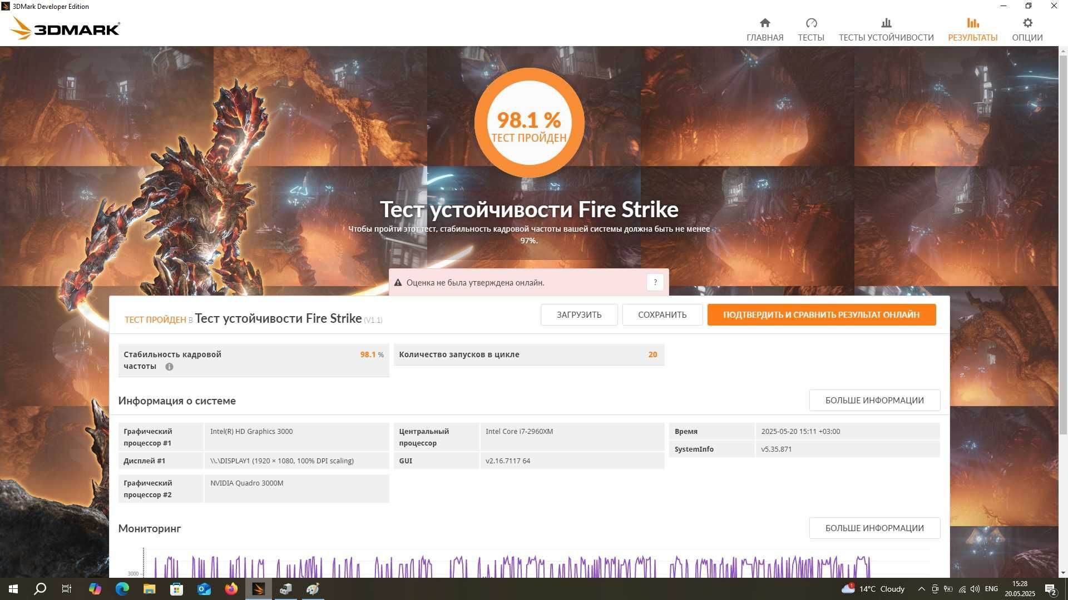1068x600 pixels.
Task: Open Microsoft Edge from the taskbar
Action: (x=122, y=589)
